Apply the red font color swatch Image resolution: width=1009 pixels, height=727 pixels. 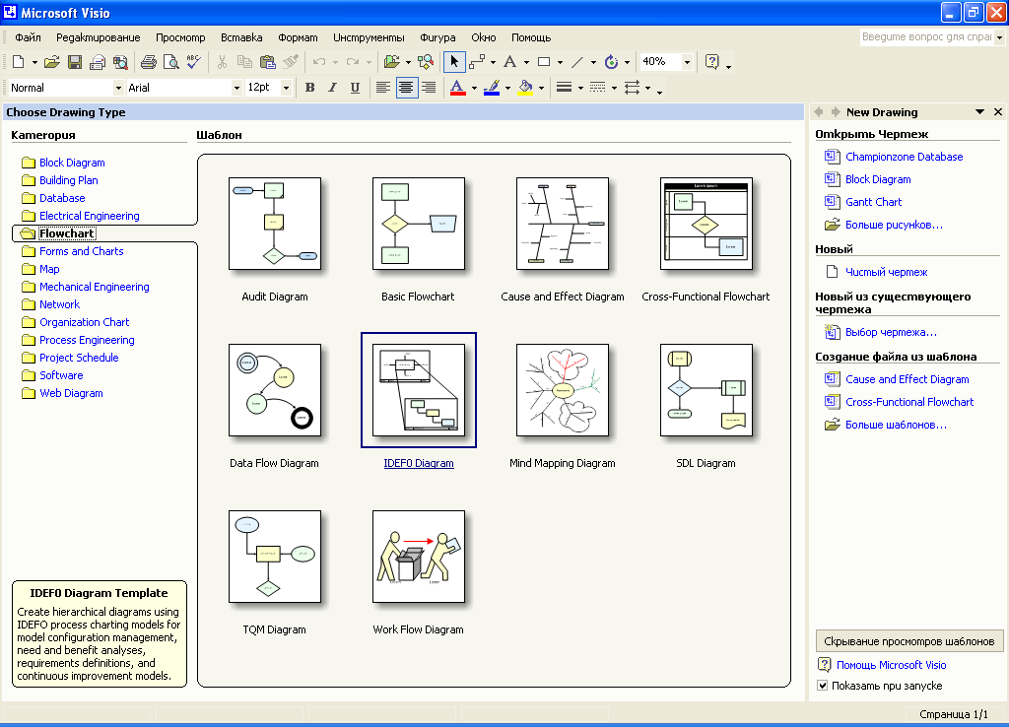click(457, 88)
